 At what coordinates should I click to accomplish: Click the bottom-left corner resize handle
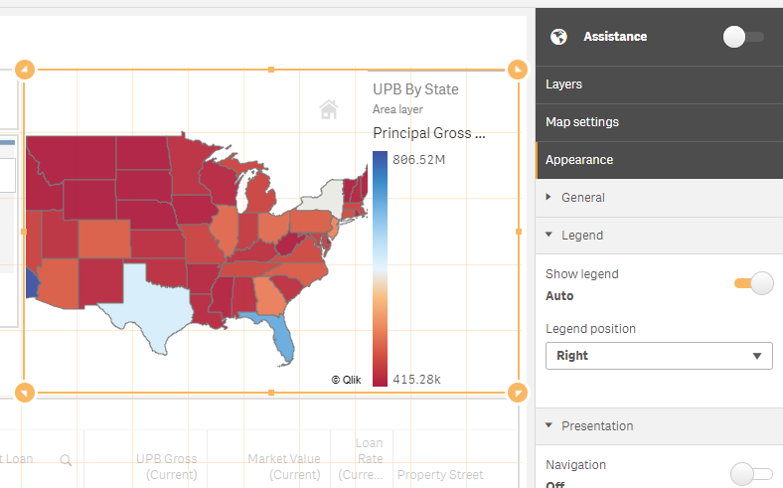(x=26, y=392)
